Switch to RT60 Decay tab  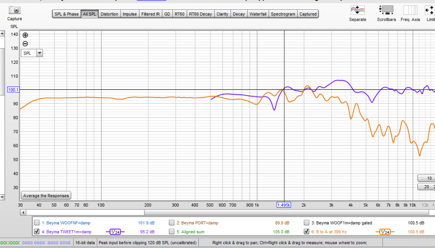(201, 14)
